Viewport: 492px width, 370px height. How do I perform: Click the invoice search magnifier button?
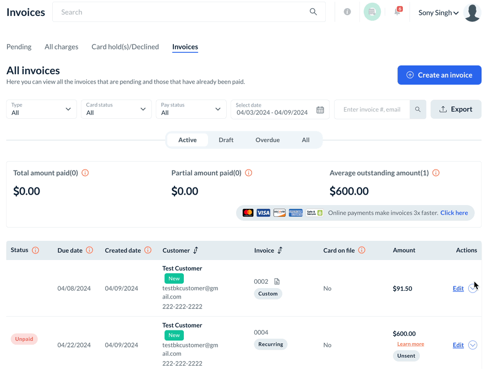coord(418,109)
